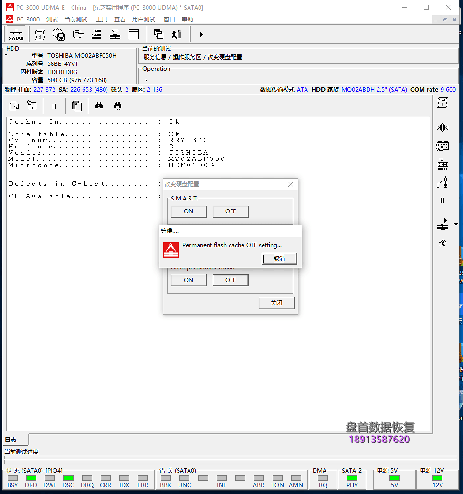Turn flash permanent cache OFF
The width and height of the screenshot is (463, 494).
[x=231, y=280]
